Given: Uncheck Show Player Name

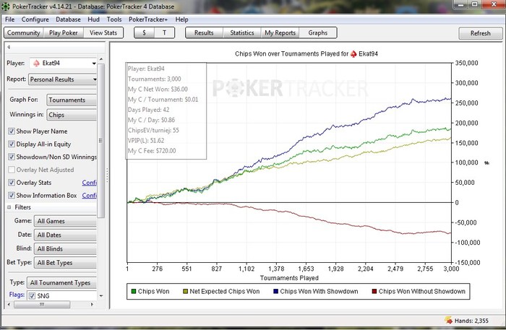Looking at the screenshot, I should [12, 131].
